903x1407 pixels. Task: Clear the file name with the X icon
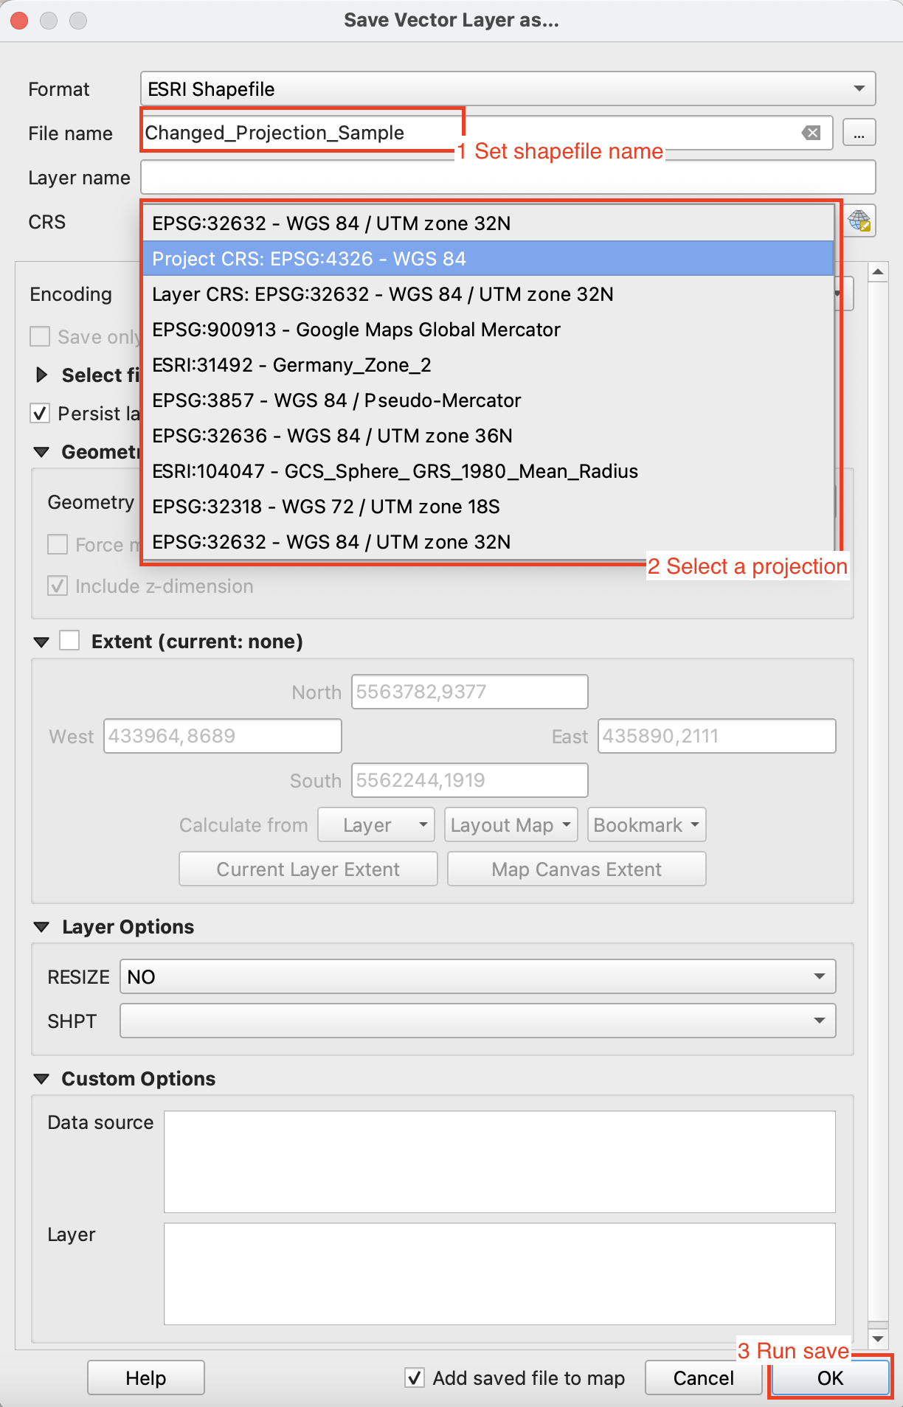click(811, 133)
